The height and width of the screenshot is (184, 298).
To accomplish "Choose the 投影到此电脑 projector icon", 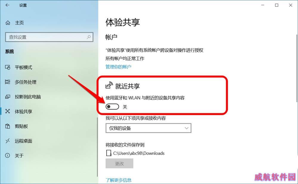I will pos(8,97).
